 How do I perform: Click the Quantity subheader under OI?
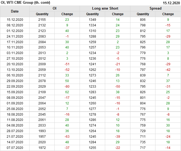[x=42, y=14]
